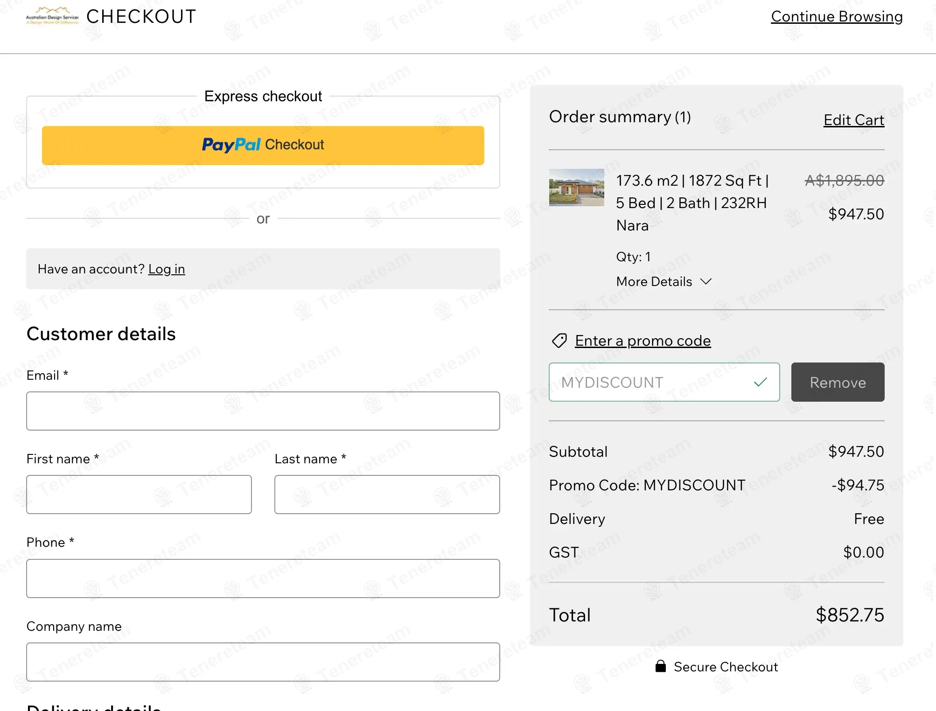Click the Delivery 'Free' value
Viewport: 936px width, 711px height.
(869, 519)
